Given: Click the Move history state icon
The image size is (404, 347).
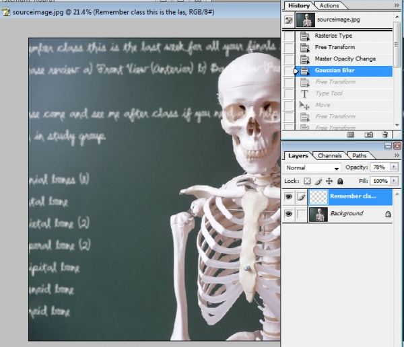Looking at the screenshot, I should point(304,106).
